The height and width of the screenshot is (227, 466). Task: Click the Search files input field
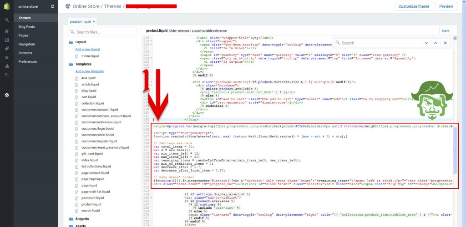(103, 32)
